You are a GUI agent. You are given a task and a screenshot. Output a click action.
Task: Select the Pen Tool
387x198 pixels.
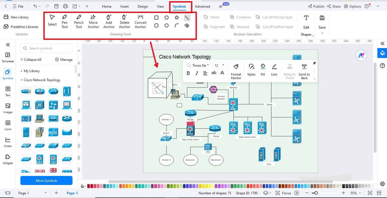click(65, 21)
